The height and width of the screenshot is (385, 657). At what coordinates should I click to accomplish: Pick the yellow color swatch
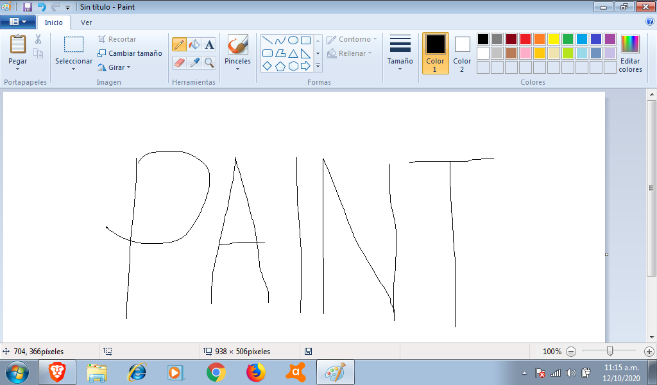coord(554,39)
